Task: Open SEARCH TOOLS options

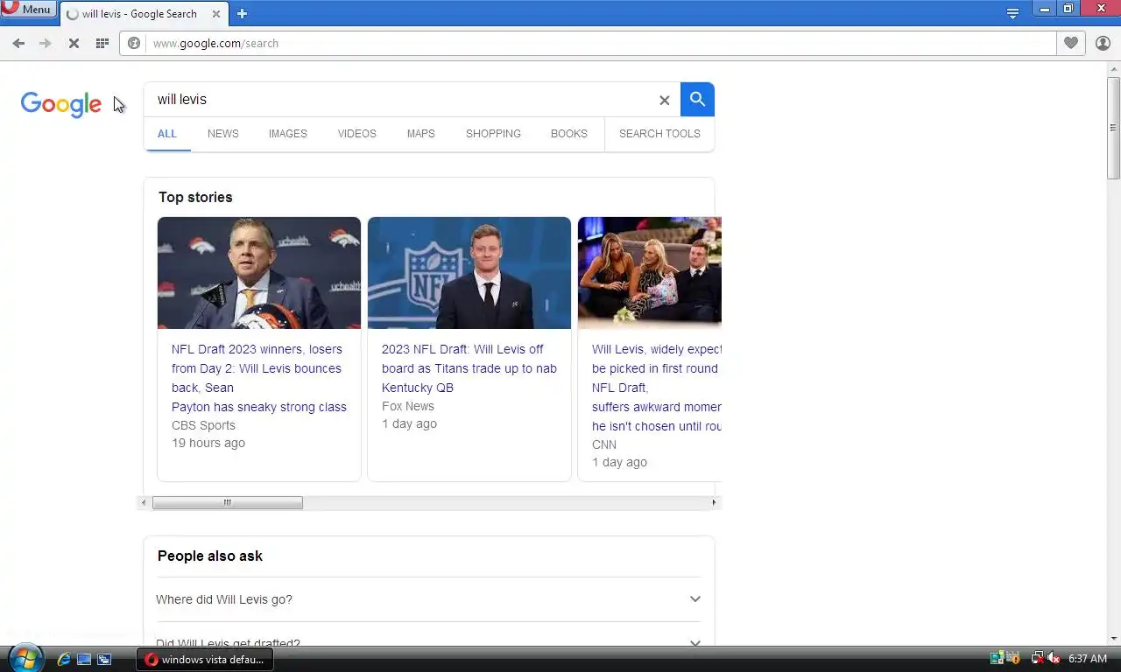Action: tap(659, 134)
